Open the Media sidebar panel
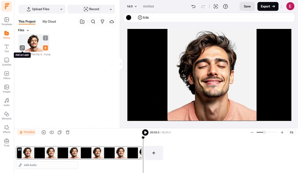Screen dimensions: 298x173 tap(6, 35)
